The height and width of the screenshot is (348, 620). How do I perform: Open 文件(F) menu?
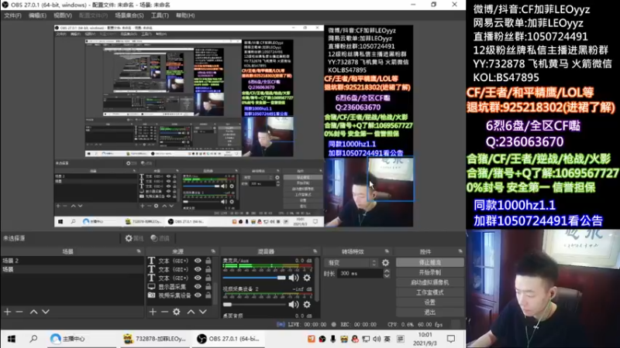tap(12, 15)
